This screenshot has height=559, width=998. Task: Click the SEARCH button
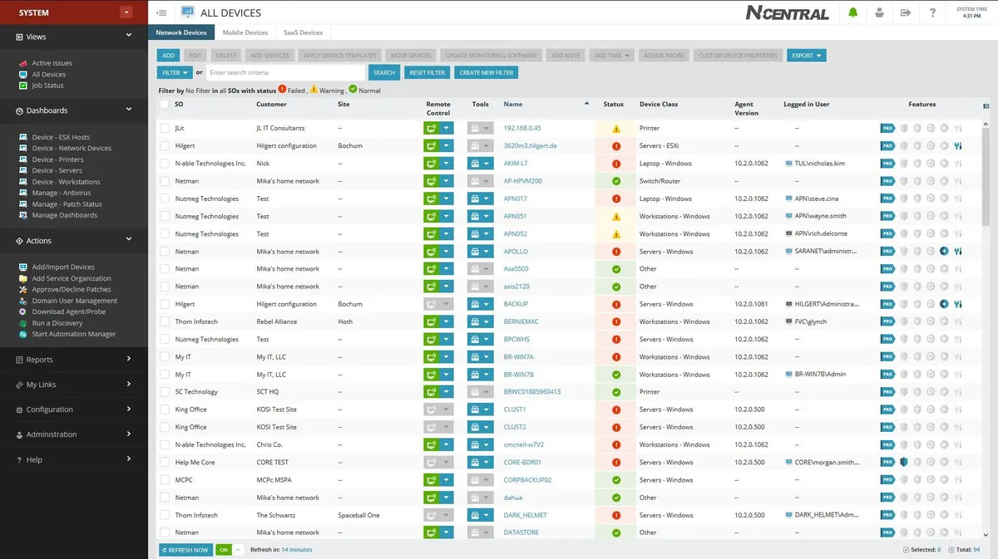[384, 72]
